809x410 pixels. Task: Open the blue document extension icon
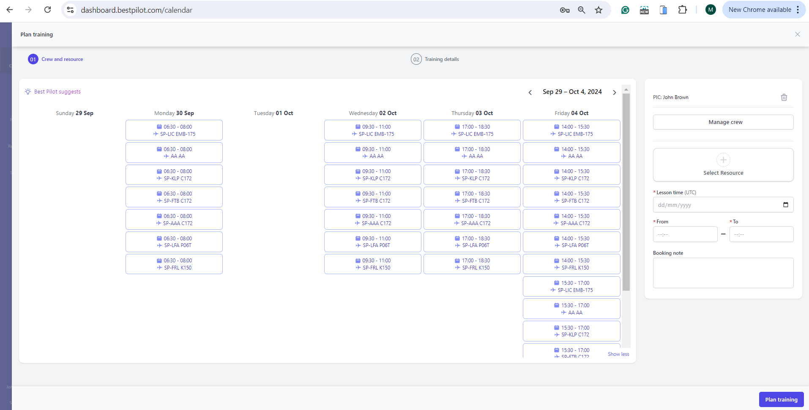click(664, 10)
